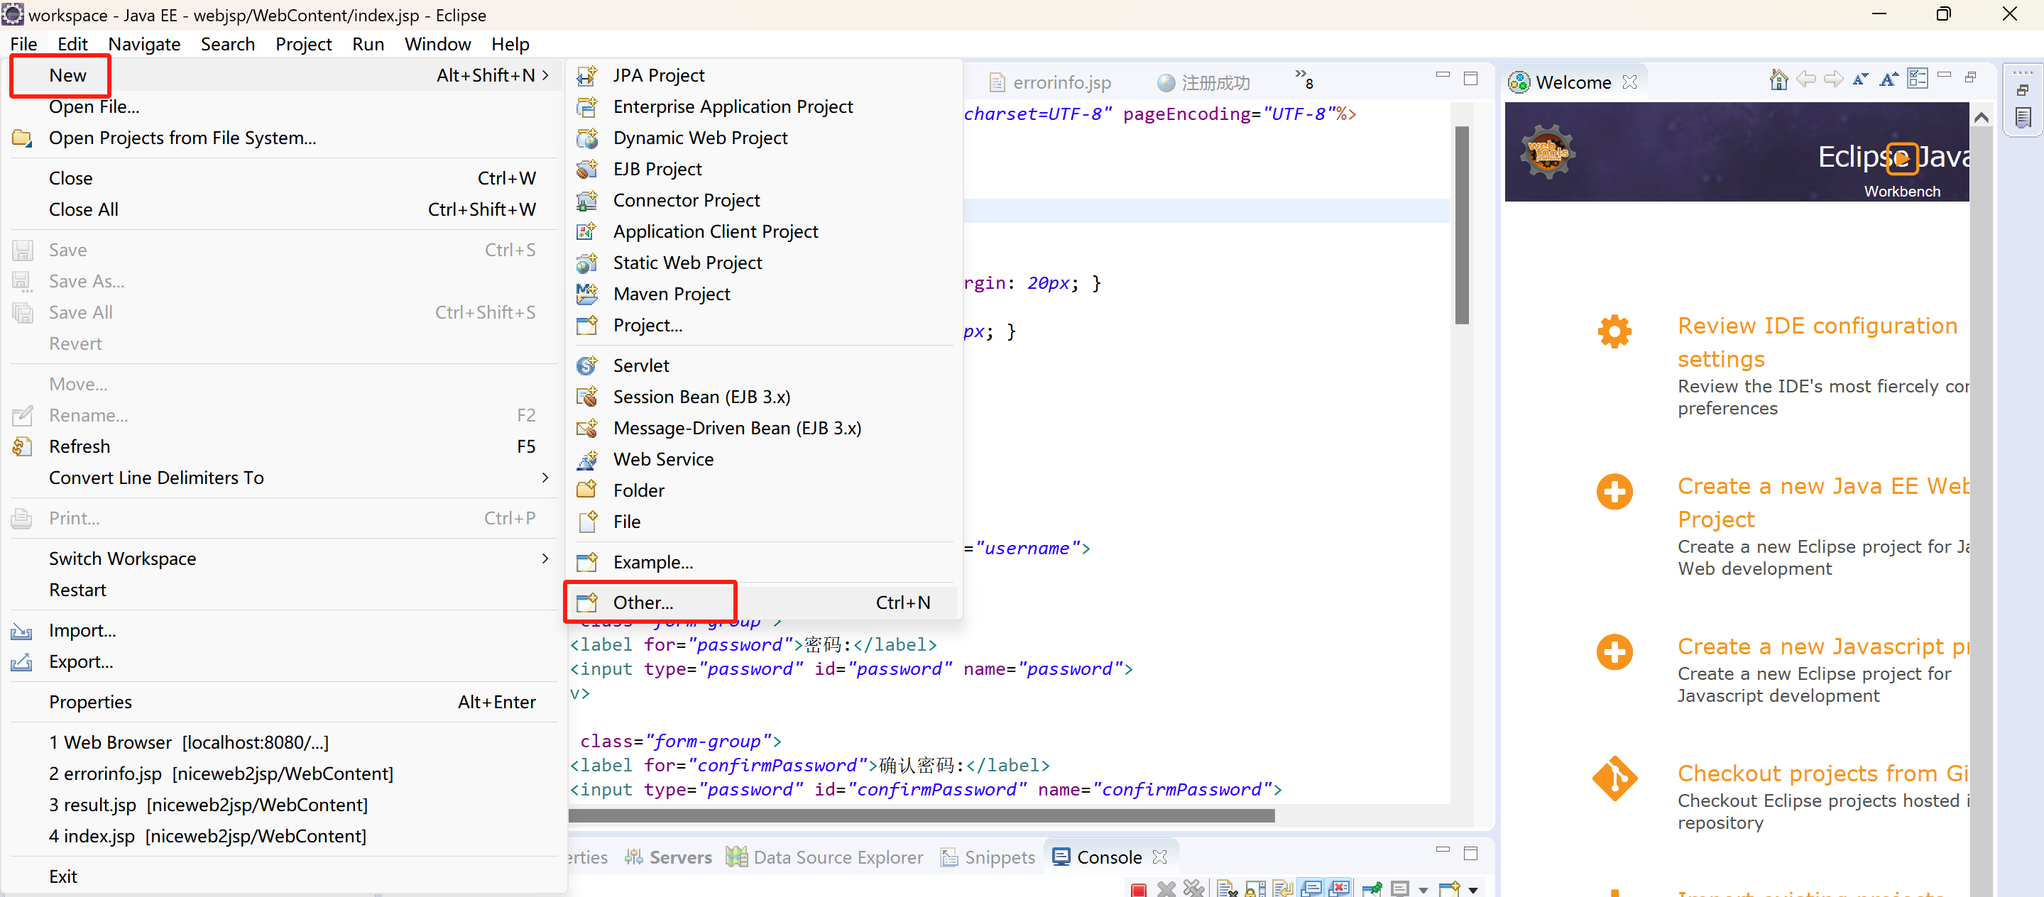The image size is (2044, 897).
Task: Select Dynamic Web Project from New submenu
Action: click(x=700, y=138)
